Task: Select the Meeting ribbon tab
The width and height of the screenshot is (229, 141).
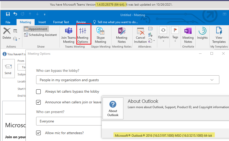Action: (x=25, y=22)
